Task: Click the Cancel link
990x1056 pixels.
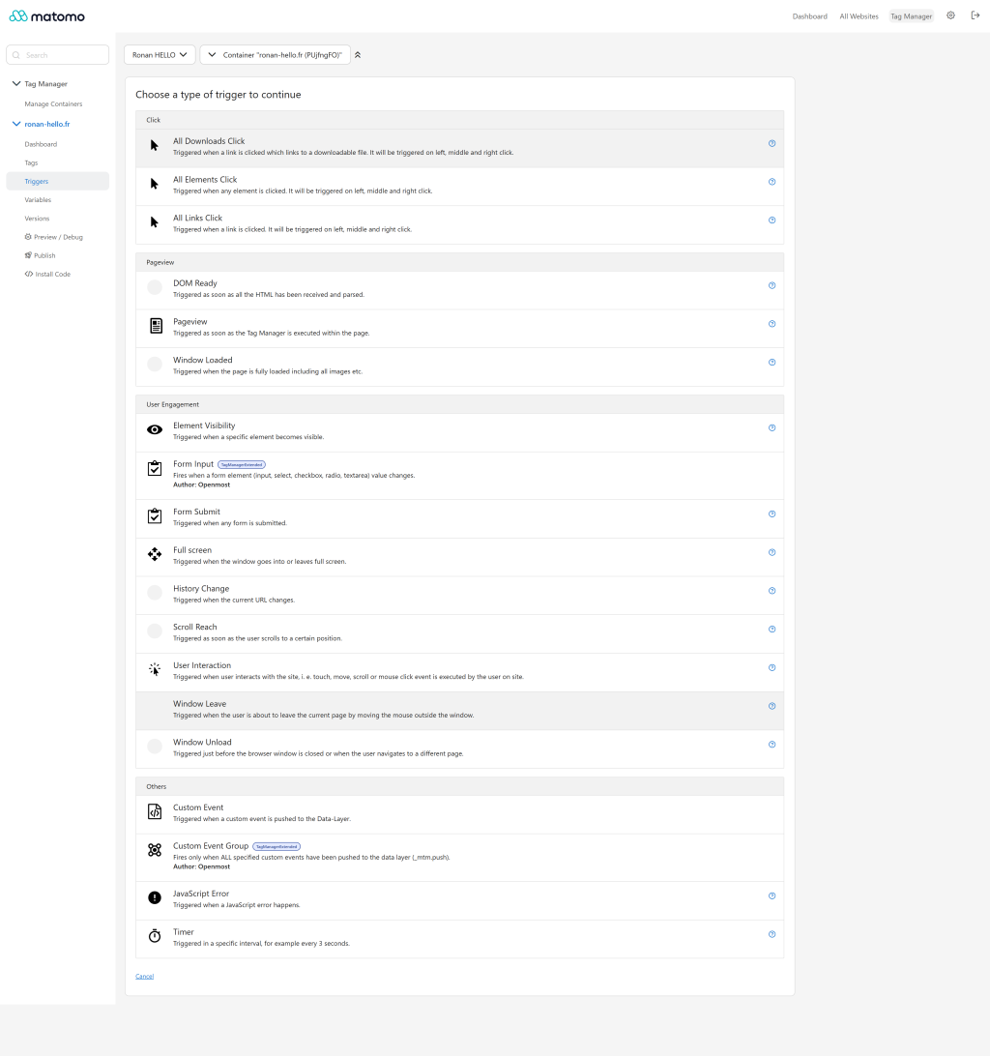Action: tap(145, 977)
